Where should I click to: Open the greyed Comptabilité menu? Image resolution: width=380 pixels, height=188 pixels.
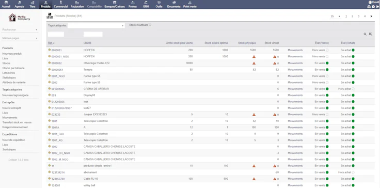(94, 4)
